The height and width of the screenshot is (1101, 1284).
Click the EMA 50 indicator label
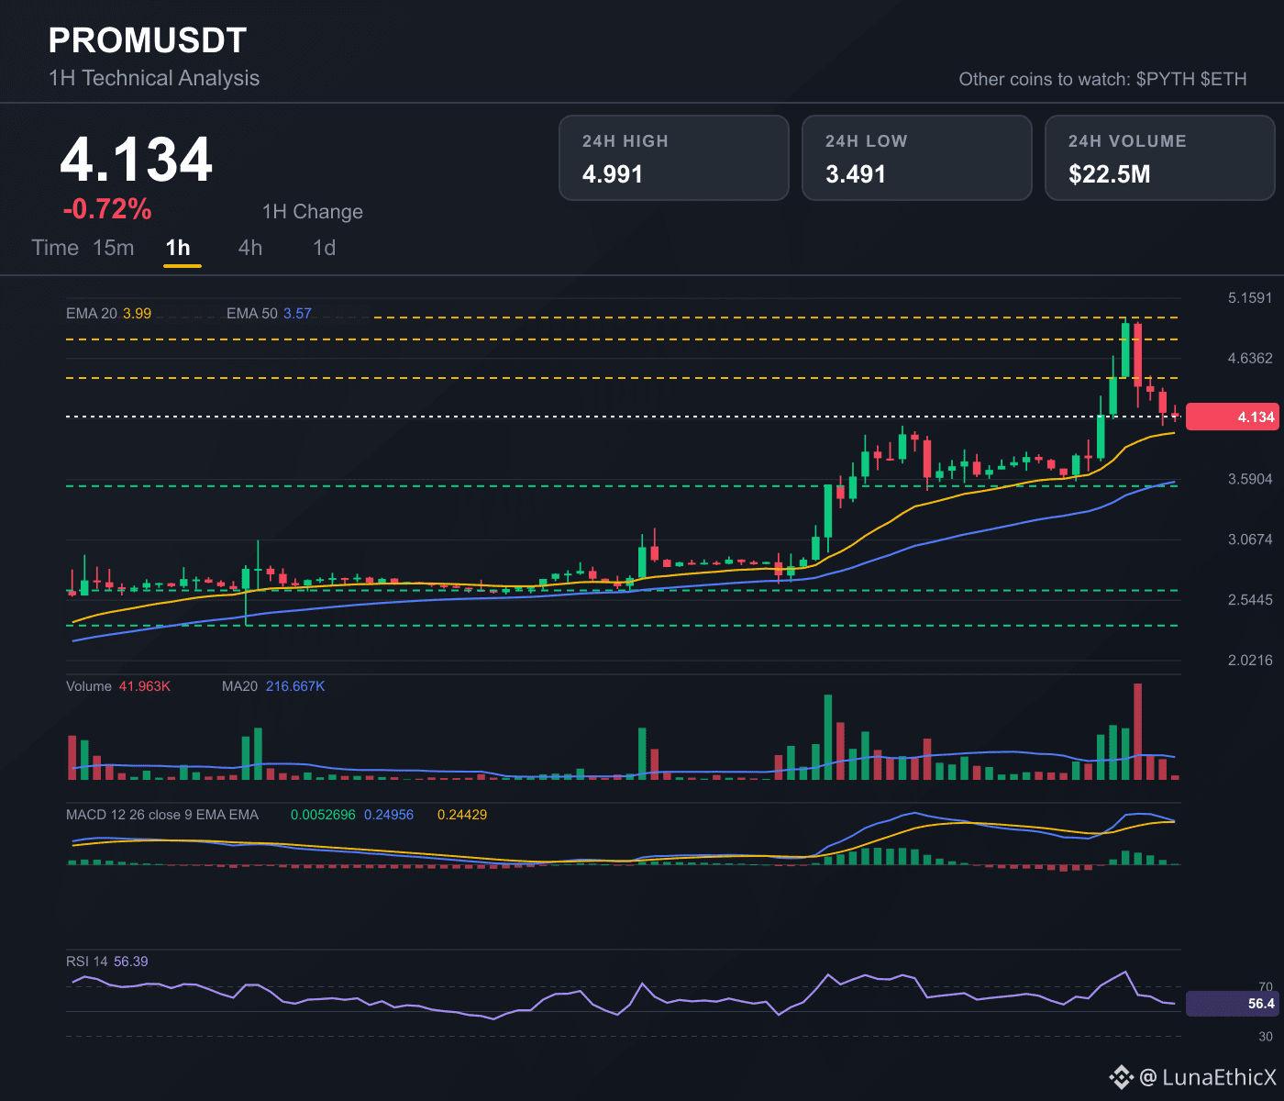269,313
